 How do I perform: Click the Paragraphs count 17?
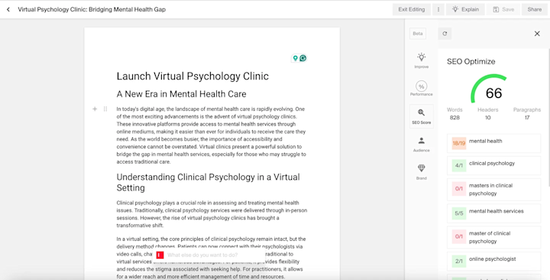tap(527, 118)
